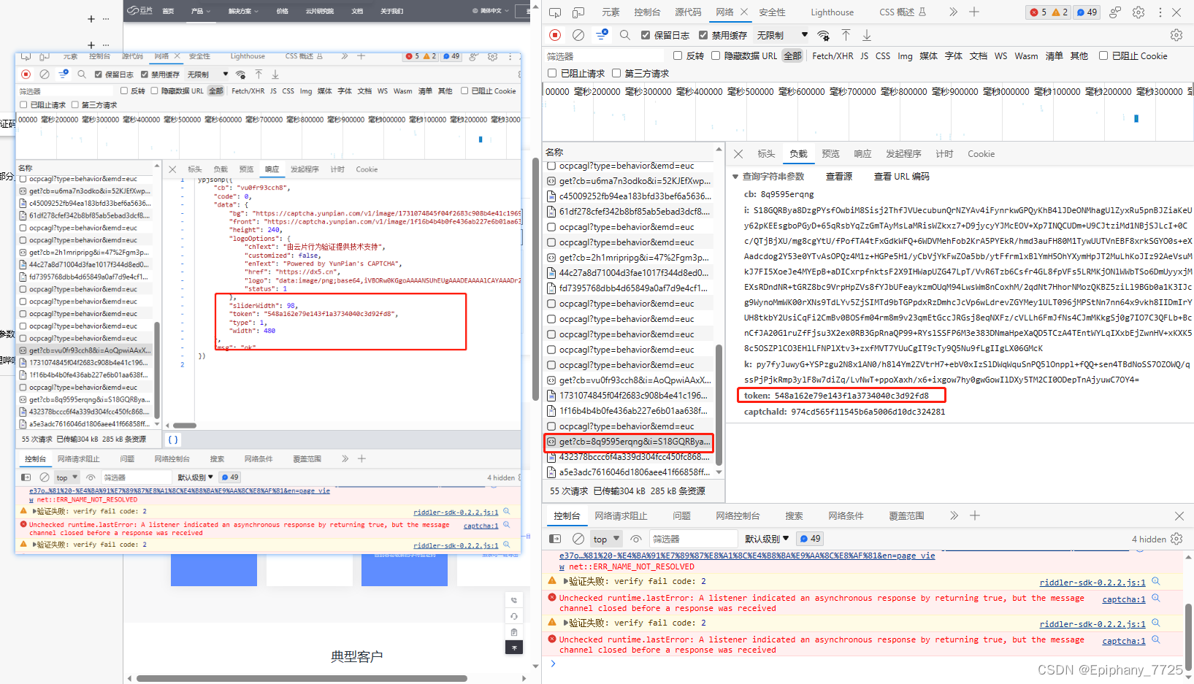Clear the console in right DevTools drawer

coord(578,539)
